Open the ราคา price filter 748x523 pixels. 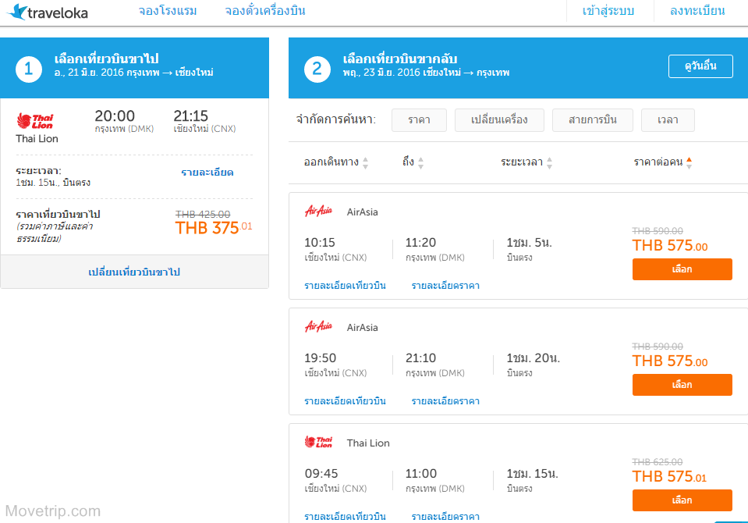coord(419,119)
